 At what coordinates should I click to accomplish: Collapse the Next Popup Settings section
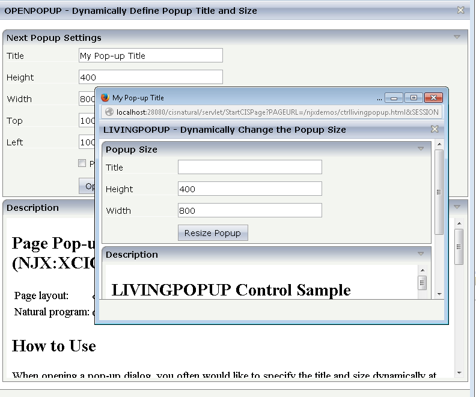click(x=457, y=37)
